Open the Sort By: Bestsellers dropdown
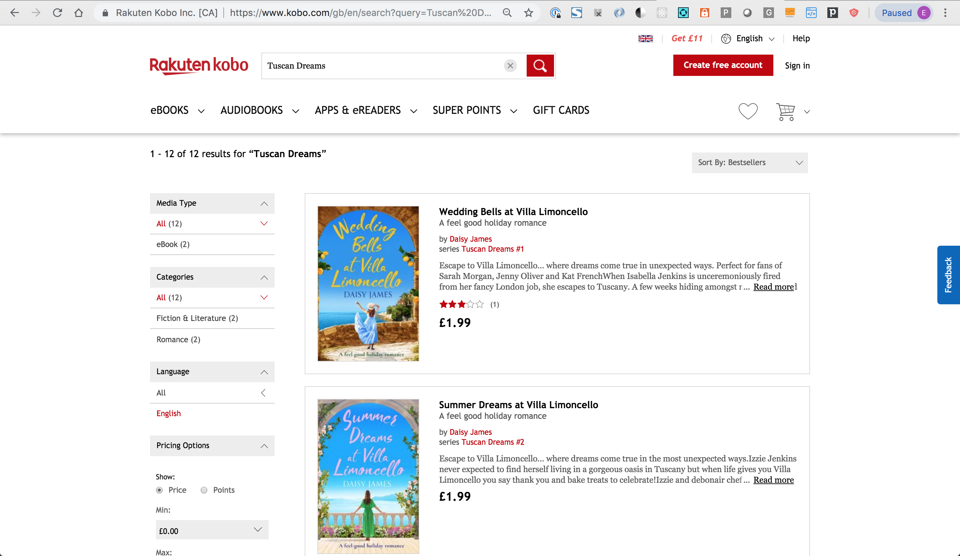Screen dimensions: 960x556 click(749, 162)
